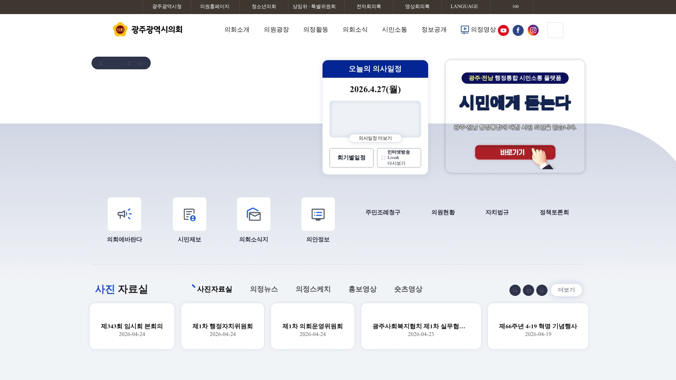Image resolution: width=676 pixels, height=380 pixels.
Task: Open the Facebook page icon
Action: pyautogui.click(x=518, y=30)
